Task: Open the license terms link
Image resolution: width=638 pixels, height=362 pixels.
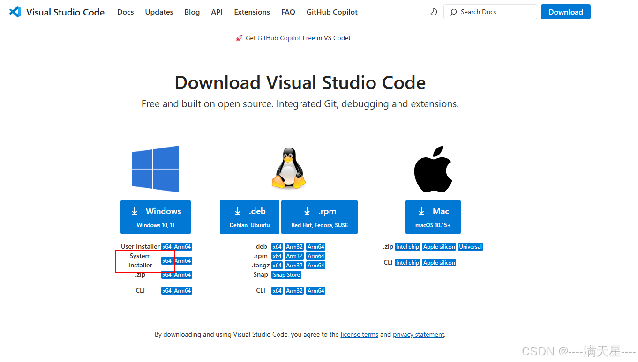Action: pyautogui.click(x=360, y=334)
